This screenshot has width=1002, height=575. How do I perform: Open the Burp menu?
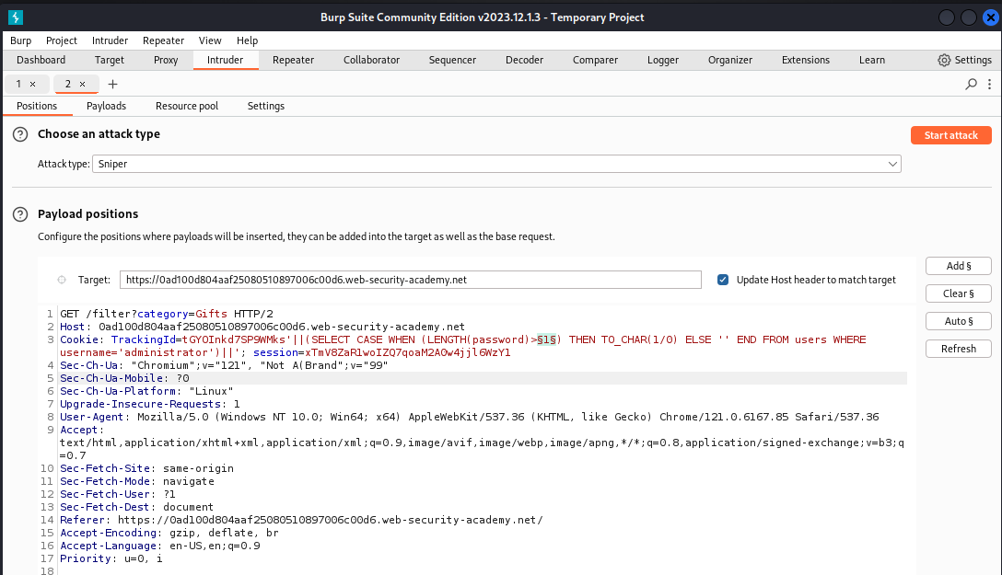[20, 40]
